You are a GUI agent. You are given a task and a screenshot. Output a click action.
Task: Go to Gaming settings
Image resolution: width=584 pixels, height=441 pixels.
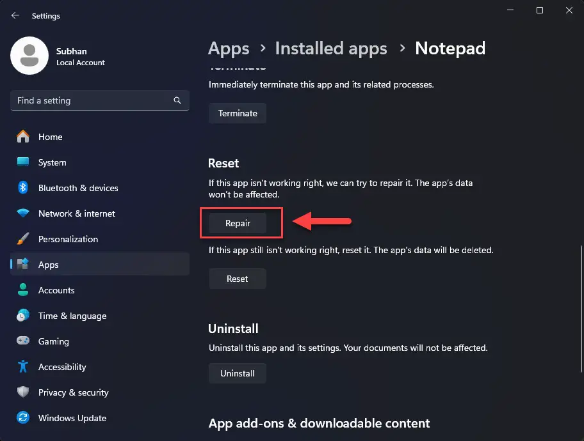(100, 341)
